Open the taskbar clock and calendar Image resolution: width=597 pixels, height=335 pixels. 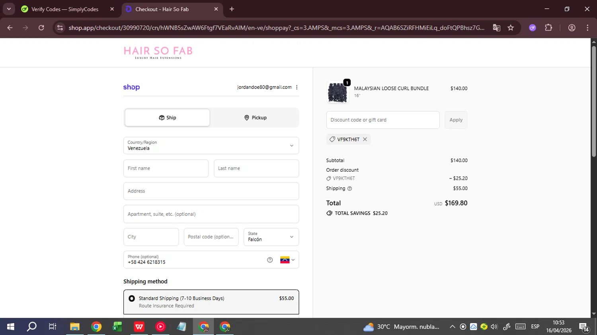pyautogui.click(x=559, y=327)
